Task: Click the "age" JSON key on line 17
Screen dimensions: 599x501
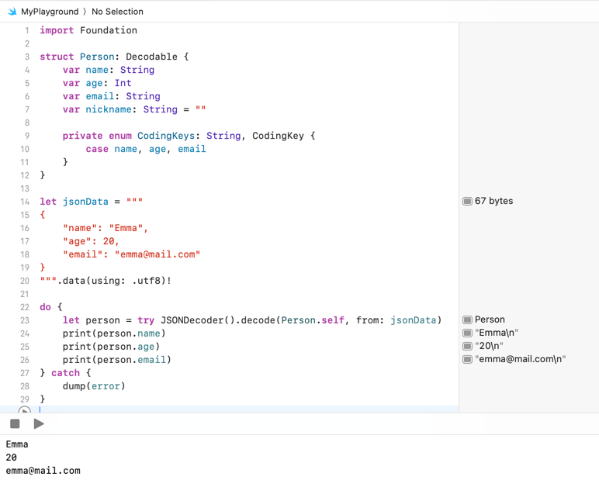Action: point(77,241)
